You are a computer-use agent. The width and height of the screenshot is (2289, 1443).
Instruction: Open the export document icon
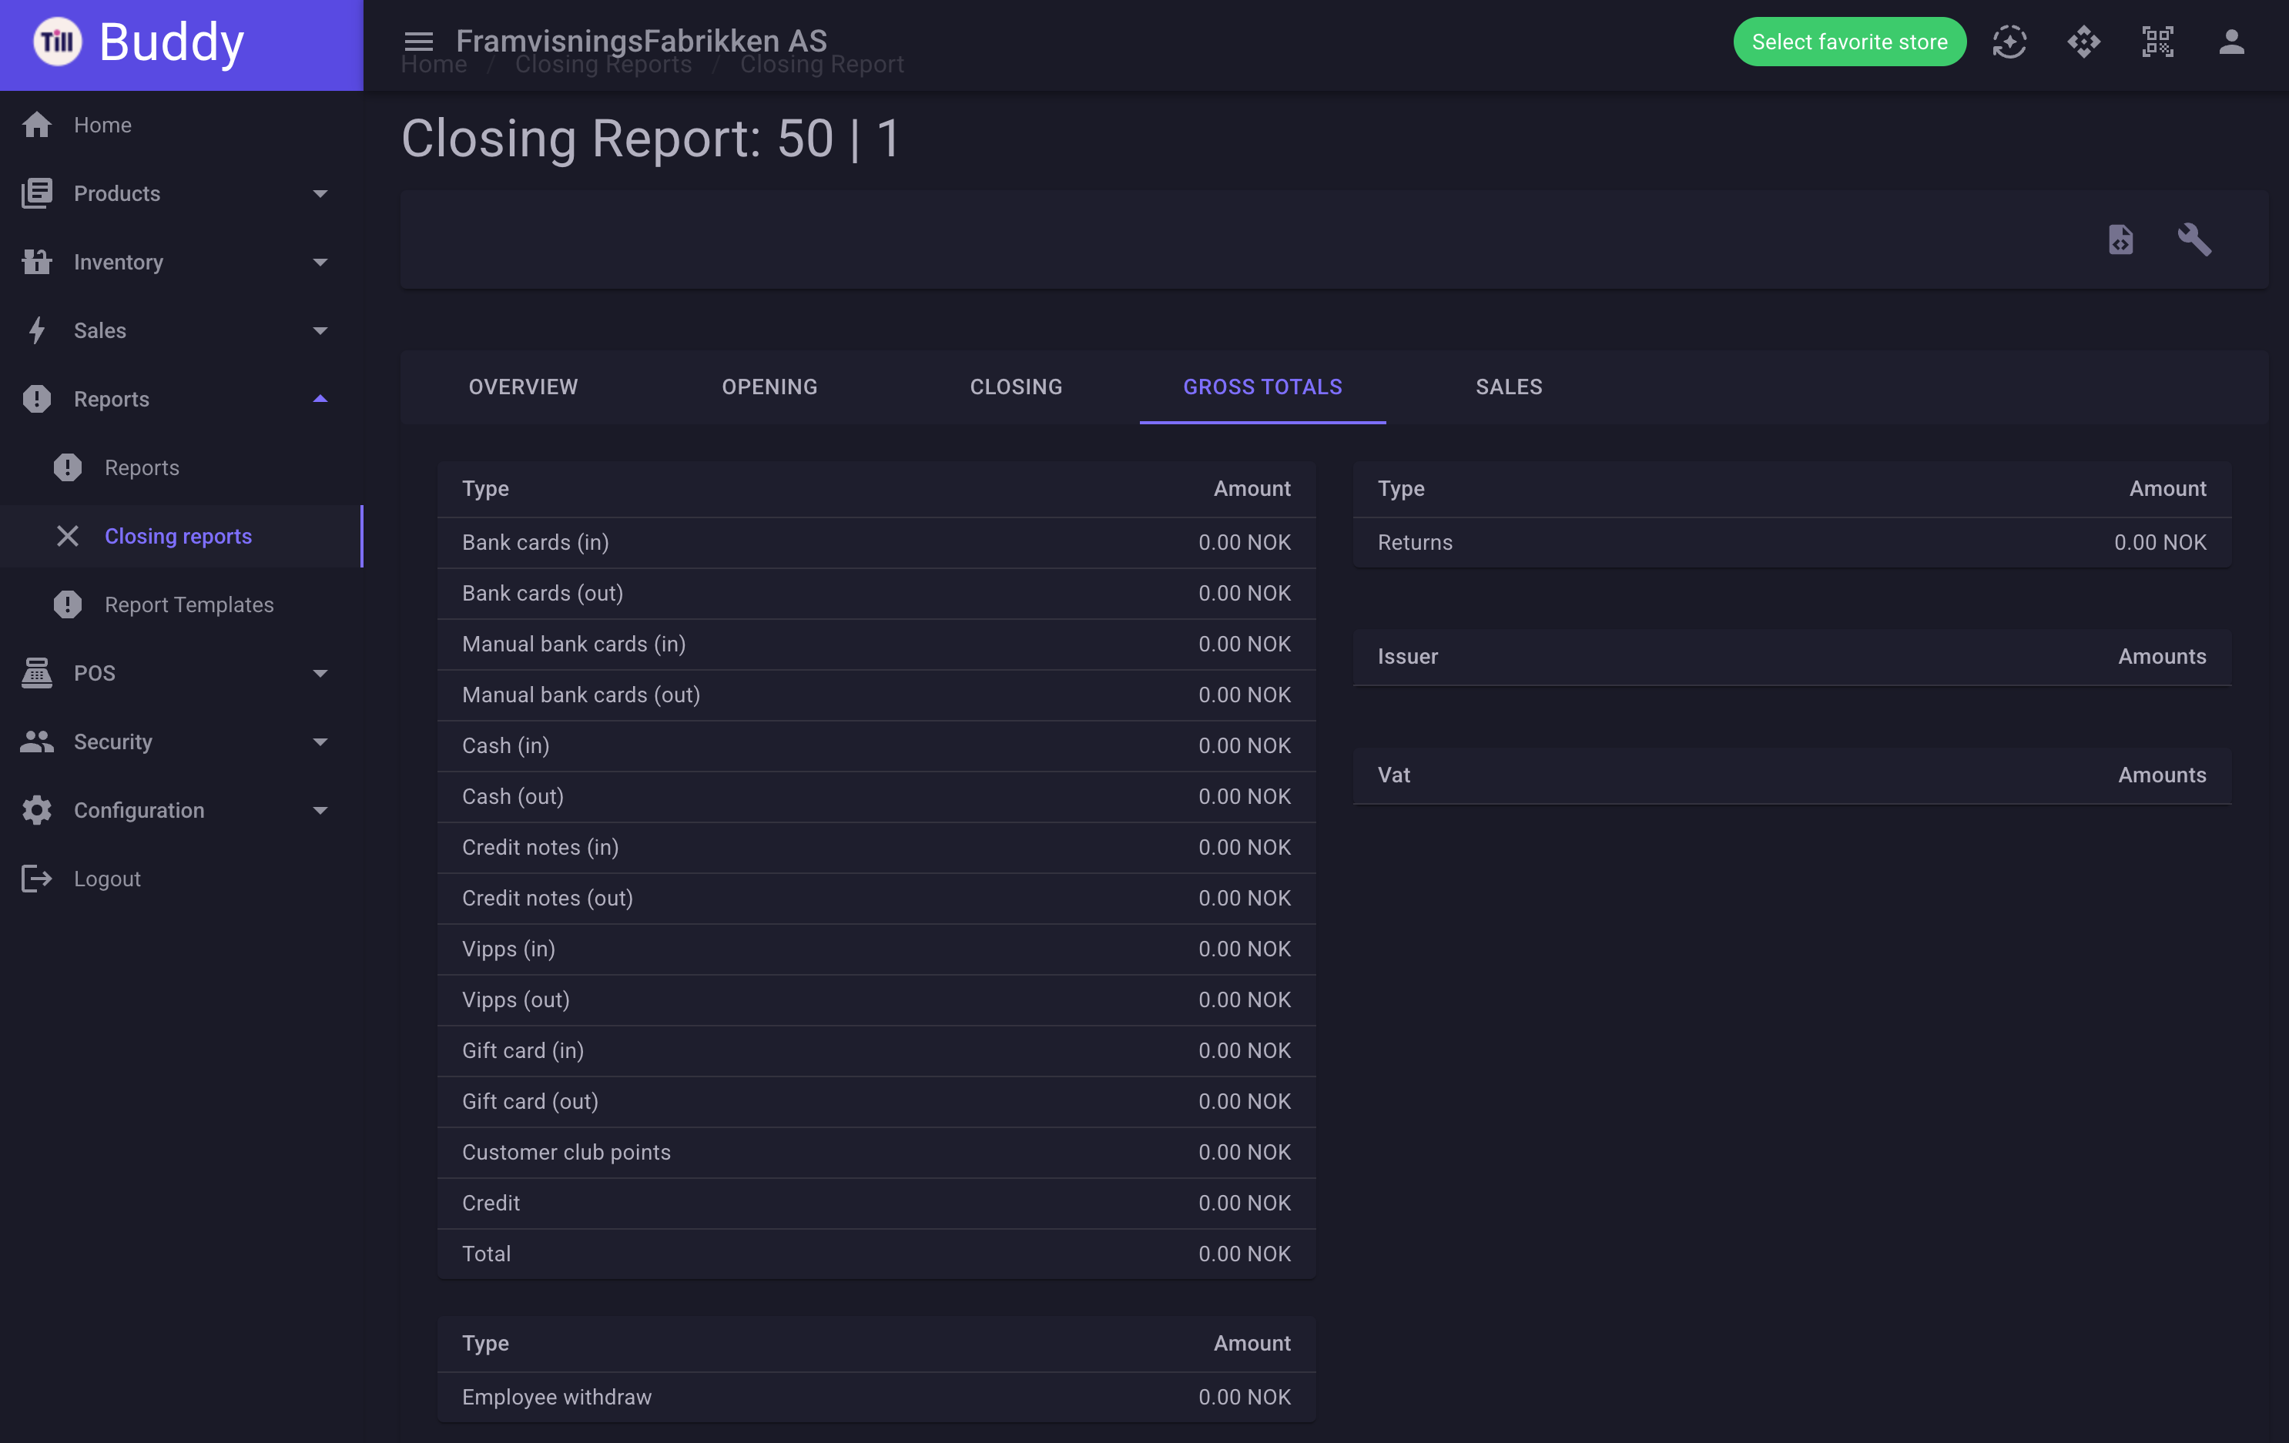point(2121,239)
